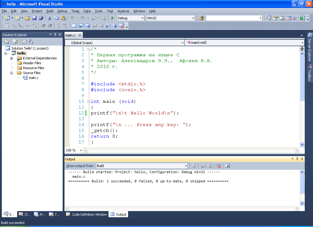
Task: Toggle auto-hide pin on Solution Explorer
Action: [55, 35]
